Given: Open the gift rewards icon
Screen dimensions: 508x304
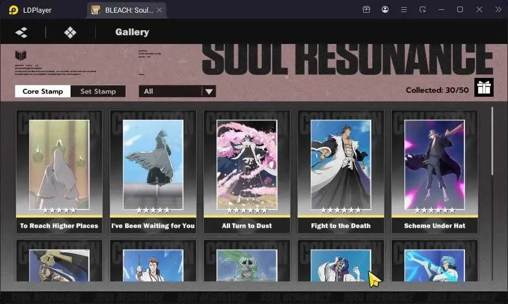Looking at the screenshot, I should [484, 87].
